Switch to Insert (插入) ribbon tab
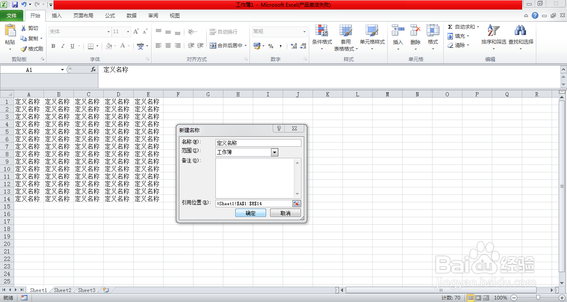This screenshot has height=302, width=567. (57, 16)
